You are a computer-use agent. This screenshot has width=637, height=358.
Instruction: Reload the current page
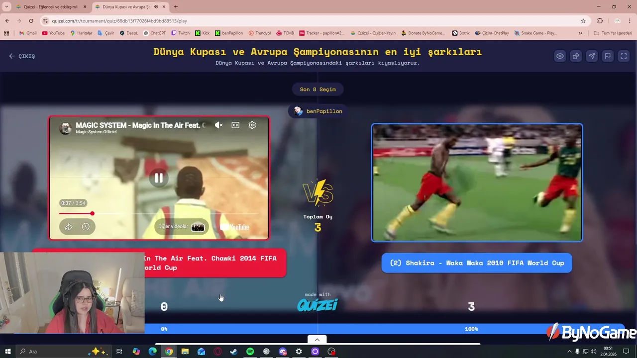[x=31, y=21]
